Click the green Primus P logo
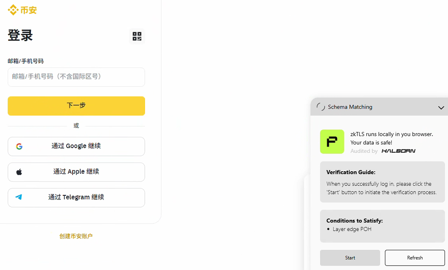The image size is (448, 270). pyautogui.click(x=332, y=142)
